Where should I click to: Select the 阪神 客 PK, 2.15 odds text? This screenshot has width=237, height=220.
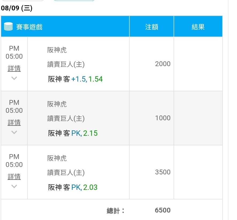tap(73, 133)
